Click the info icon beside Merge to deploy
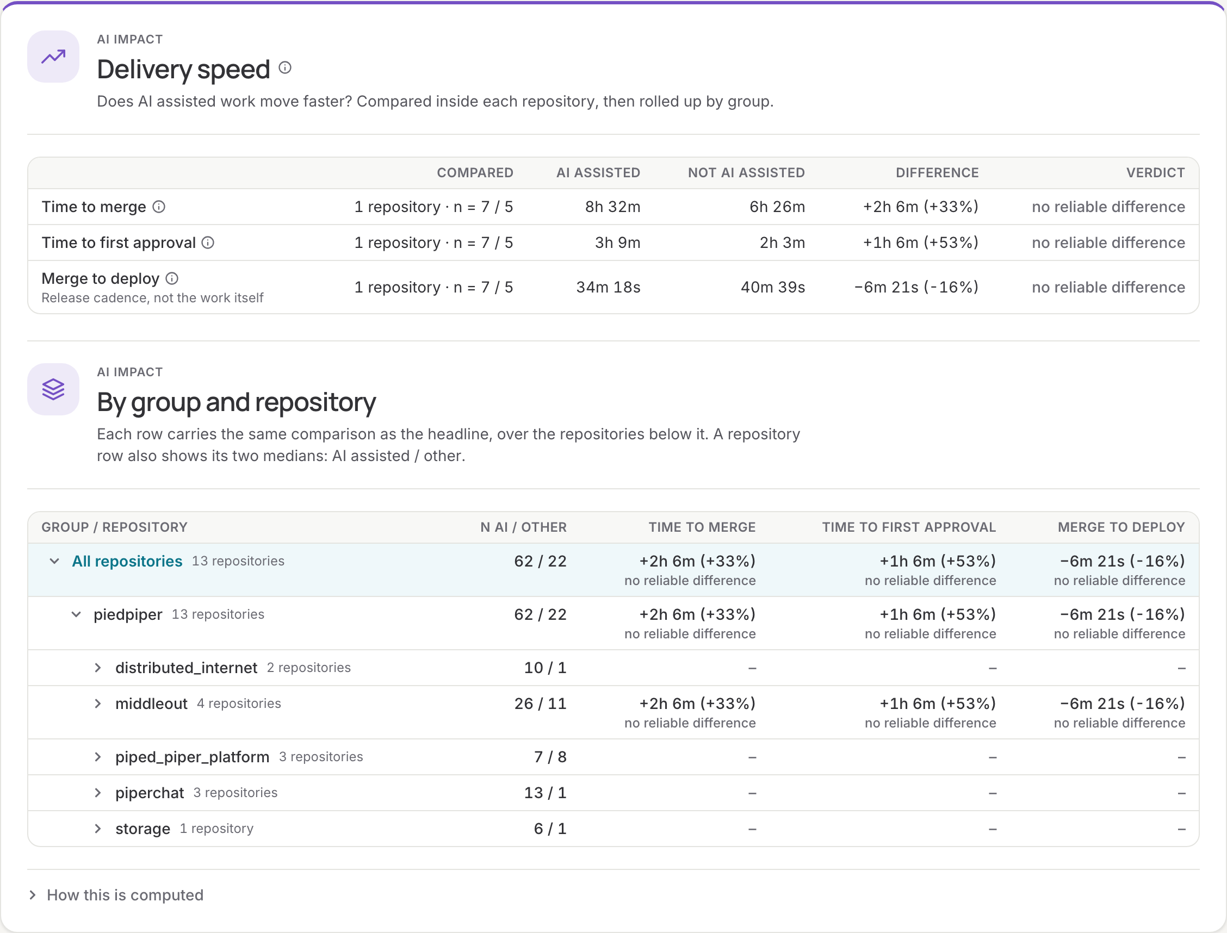The height and width of the screenshot is (933, 1227). coord(172,278)
